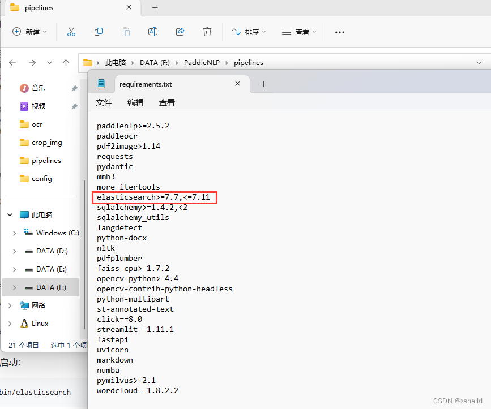Collapse the 此电脑 tree node

click(x=10, y=215)
